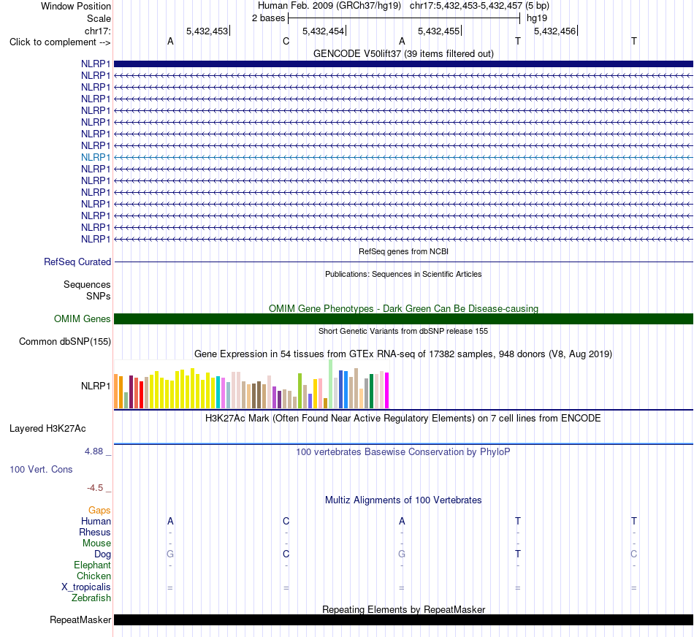Click the Common dbSNP(155) label
This screenshot has width=694, height=637.
[x=64, y=341]
